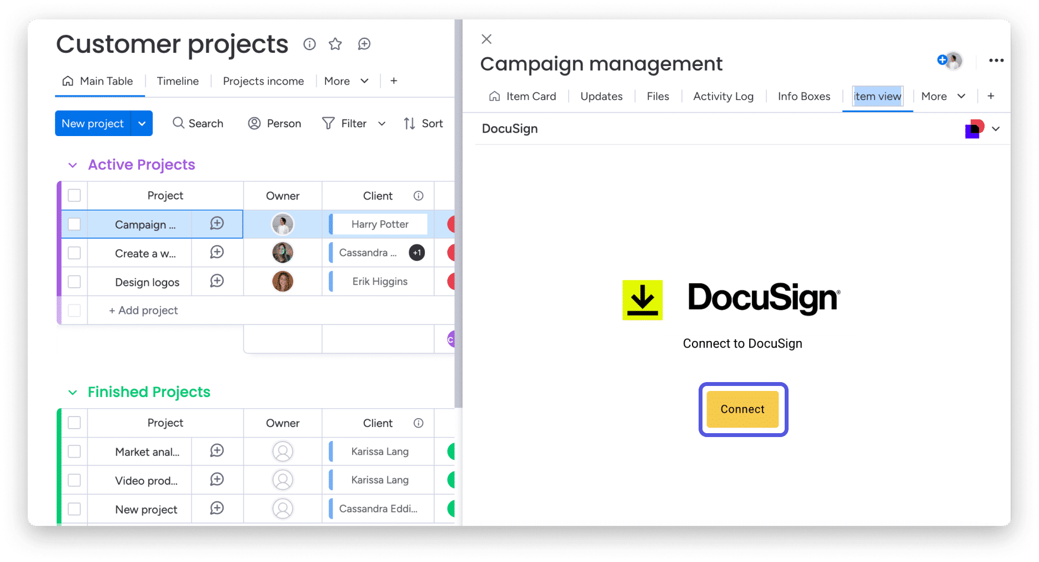Click the board info icon beside Customer projects

click(309, 44)
